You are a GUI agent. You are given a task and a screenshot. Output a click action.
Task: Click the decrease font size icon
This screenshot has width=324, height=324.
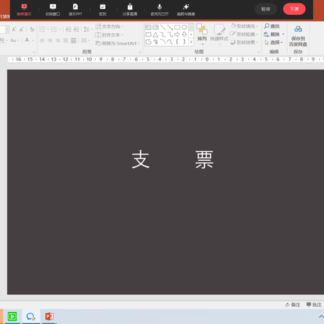tap(22, 29)
